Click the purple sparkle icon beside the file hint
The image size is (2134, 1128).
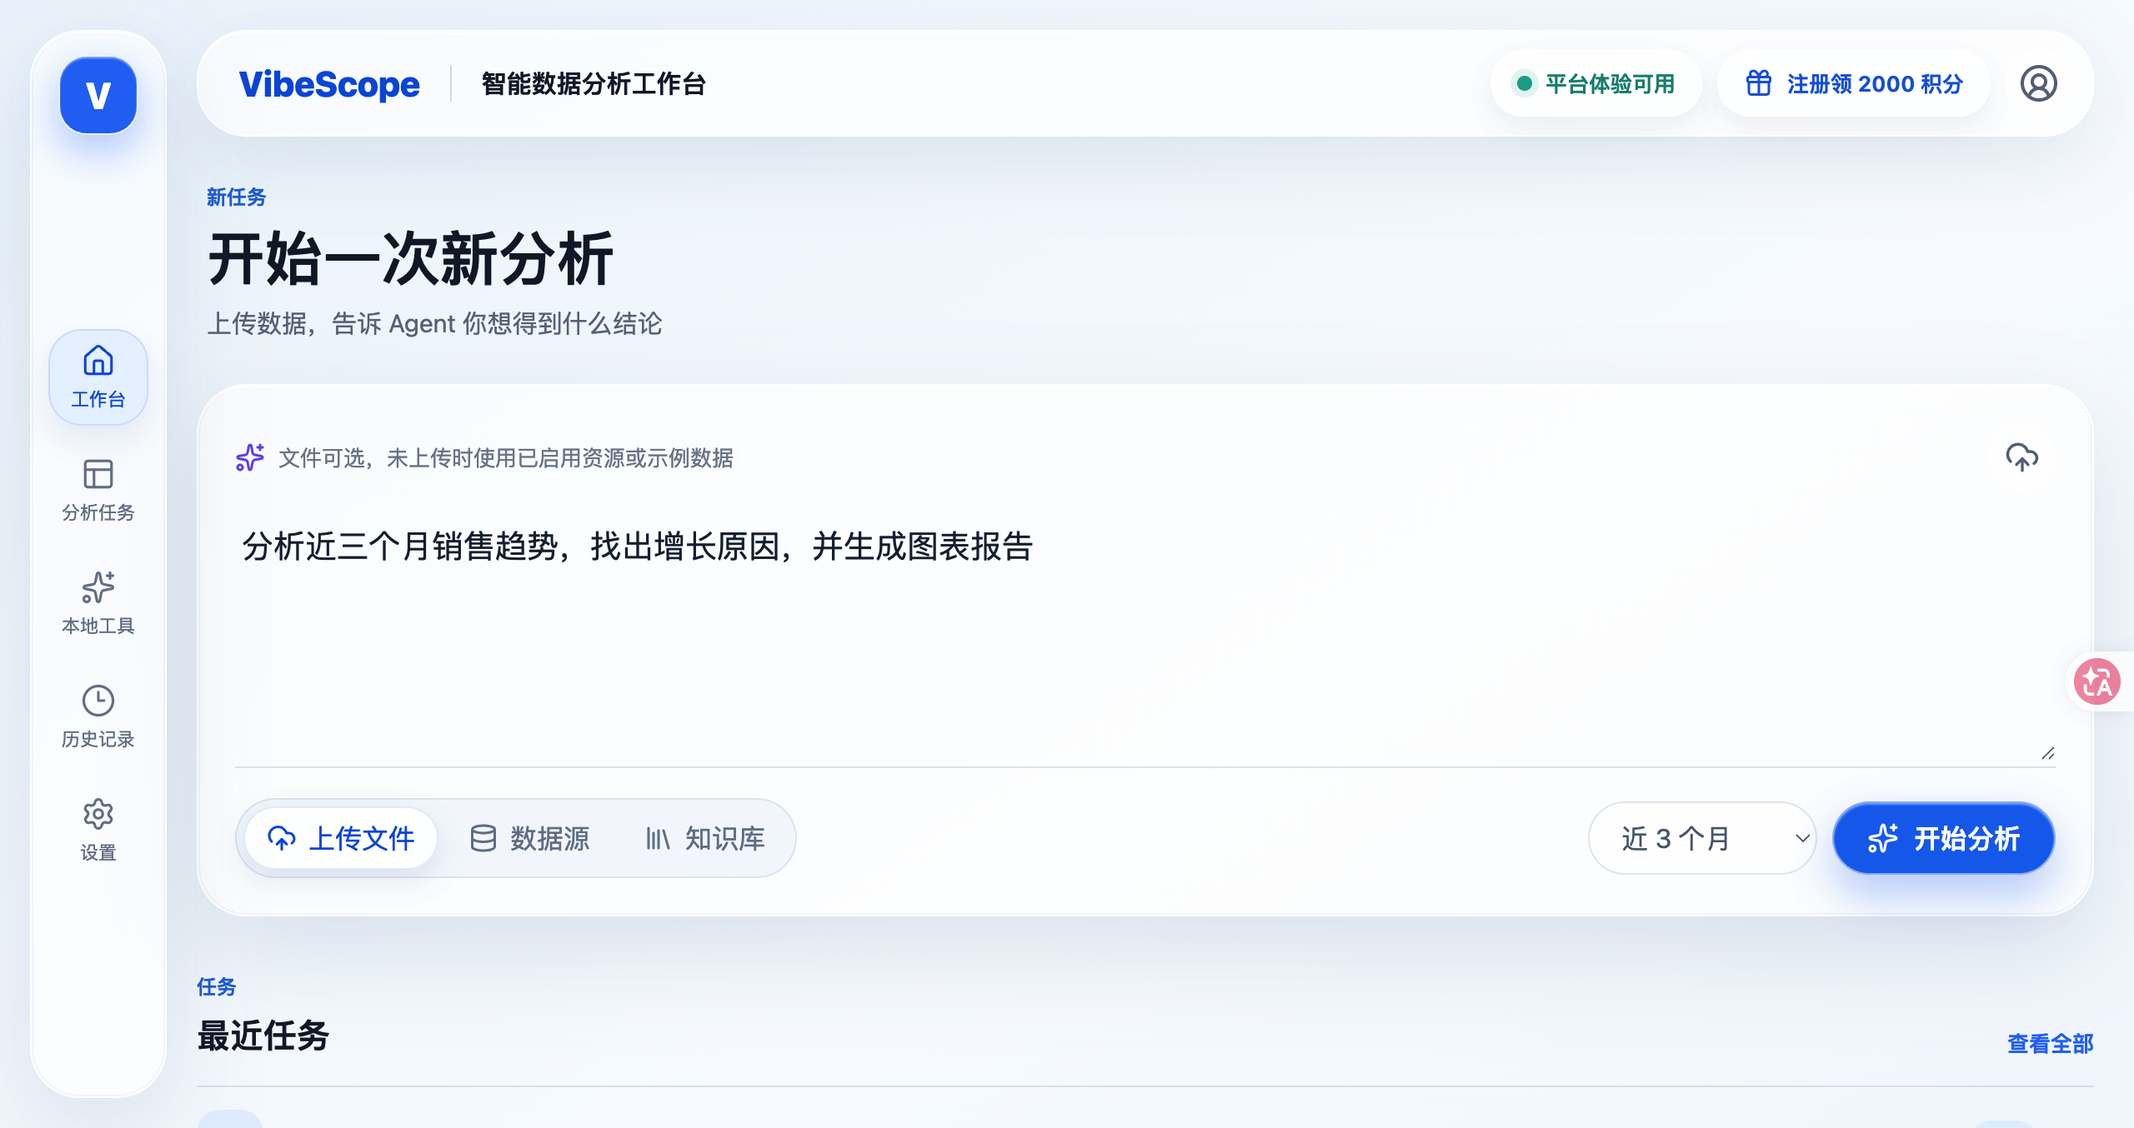click(x=250, y=457)
